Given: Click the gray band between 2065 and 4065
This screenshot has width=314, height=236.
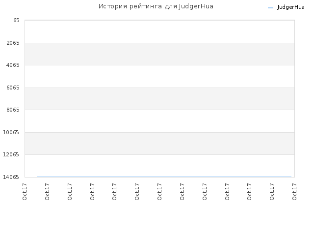Looking at the screenshot, I should tap(159, 54).
